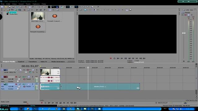Click the Event Pan/Crop icon on video clip
This screenshot has width=198, height=111.
click(58, 72)
